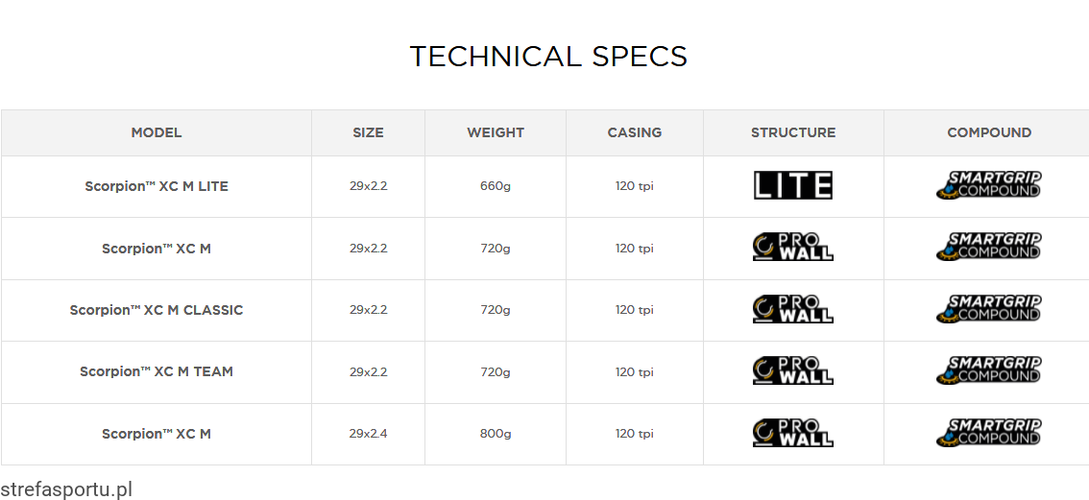1089x500 pixels.
Task: Select the WEIGHT column header
Action: tap(496, 132)
